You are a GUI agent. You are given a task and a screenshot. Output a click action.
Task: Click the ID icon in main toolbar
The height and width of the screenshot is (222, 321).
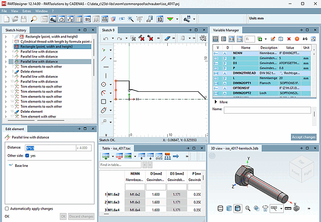point(160,19)
